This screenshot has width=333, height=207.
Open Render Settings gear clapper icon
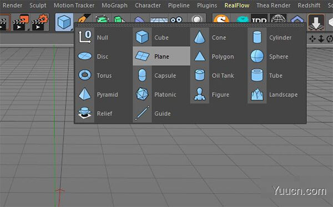(40, 22)
